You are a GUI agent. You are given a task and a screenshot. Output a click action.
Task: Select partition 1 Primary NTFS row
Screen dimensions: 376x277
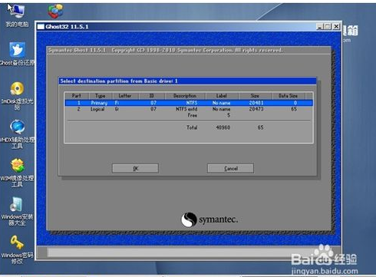click(189, 103)
